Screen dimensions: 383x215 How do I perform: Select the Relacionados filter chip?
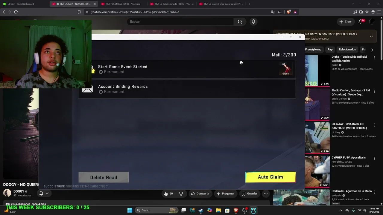pyautogui.click(x=347, y=50)
